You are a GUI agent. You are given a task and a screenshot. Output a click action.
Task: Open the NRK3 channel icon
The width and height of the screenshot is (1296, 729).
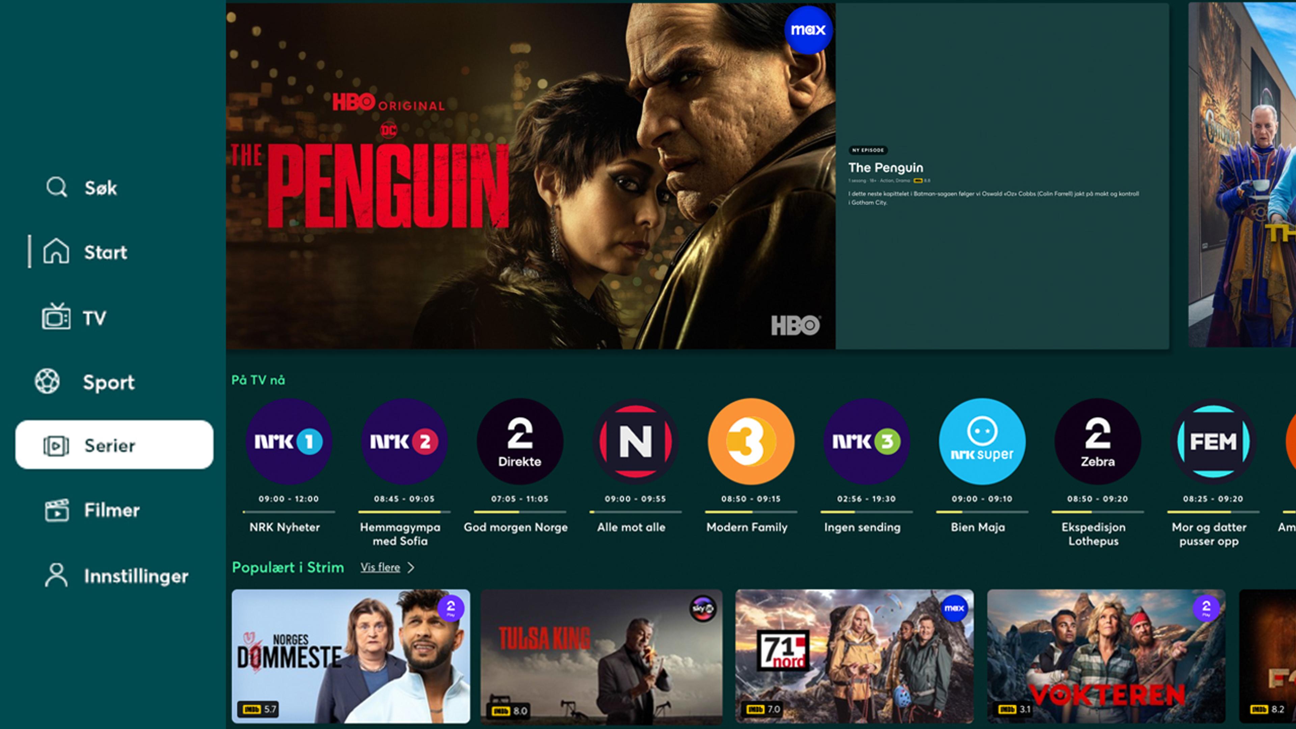pyautogui.click(x=862, y=440)
